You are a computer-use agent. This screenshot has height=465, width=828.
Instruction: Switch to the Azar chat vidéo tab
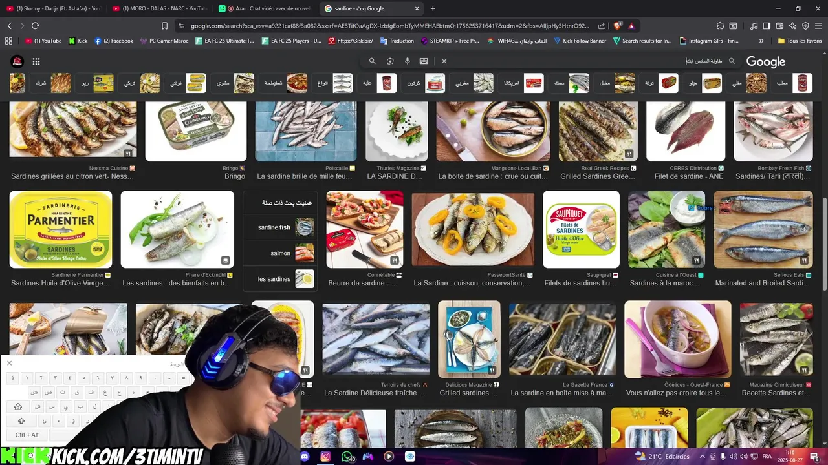pyautogui.click(x=265, y=8)
